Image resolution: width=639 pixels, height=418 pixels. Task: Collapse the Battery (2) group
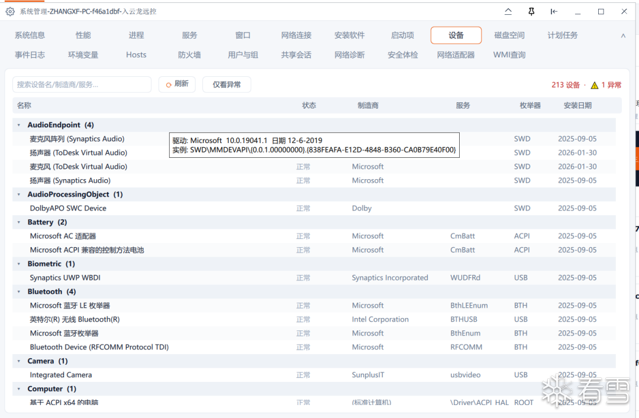[19, 222]
